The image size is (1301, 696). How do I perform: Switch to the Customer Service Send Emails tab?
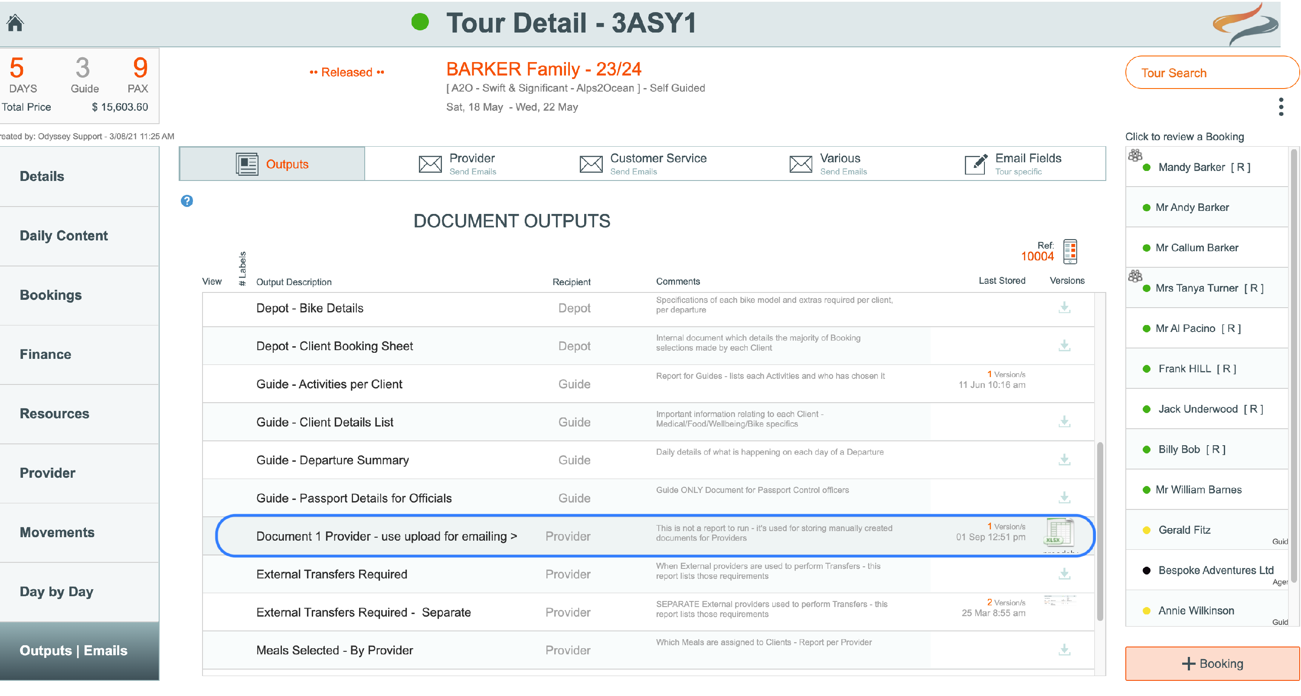click(x=643, y=164)
